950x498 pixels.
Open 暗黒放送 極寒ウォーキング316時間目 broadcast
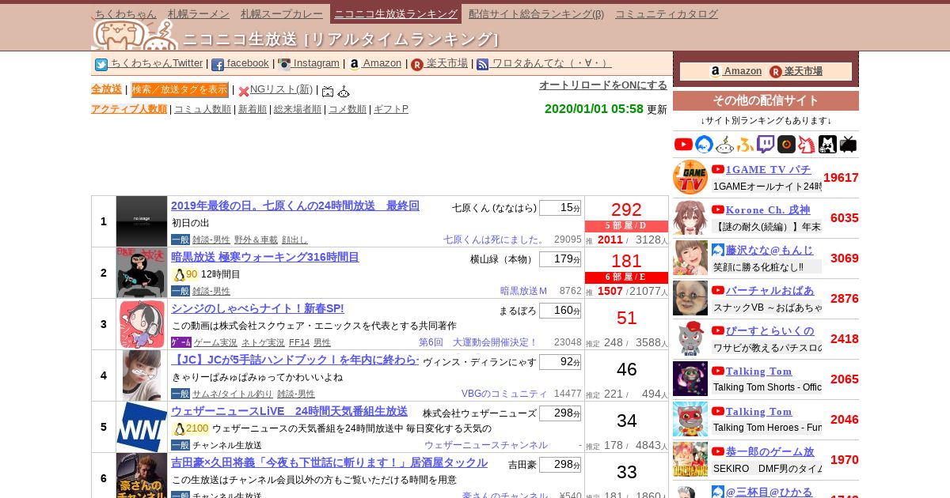[265, 257]
